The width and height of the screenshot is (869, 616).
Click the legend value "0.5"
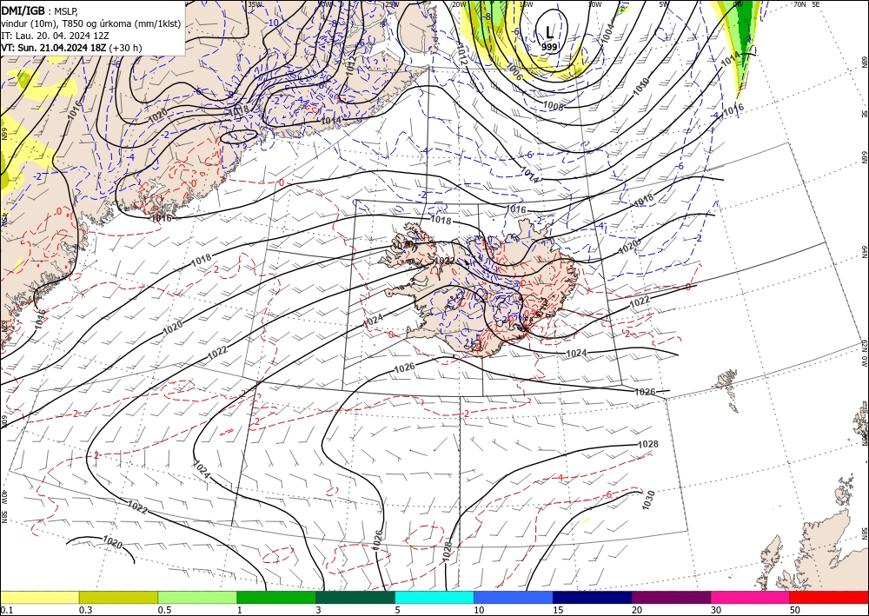[x=163, y=610]
